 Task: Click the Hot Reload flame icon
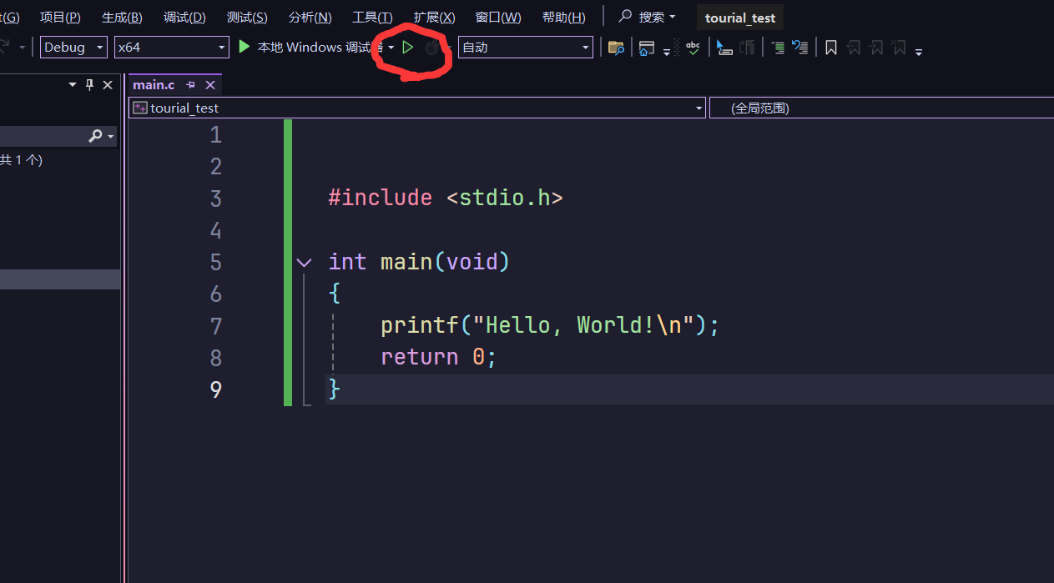tap(431, 48)
